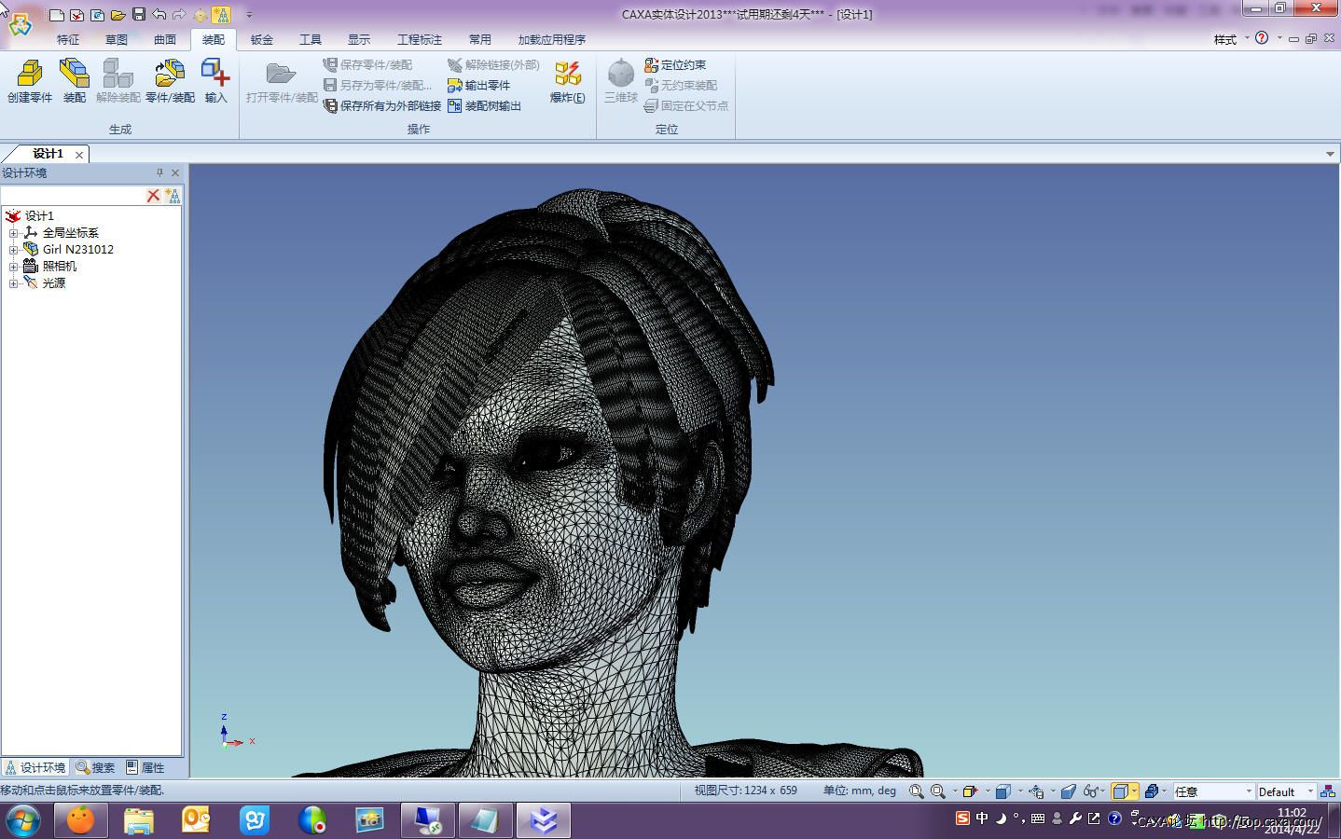Expand the 照相机 tree node
The width and height of the screenshot is (1341, 839).
coord(13,267)
